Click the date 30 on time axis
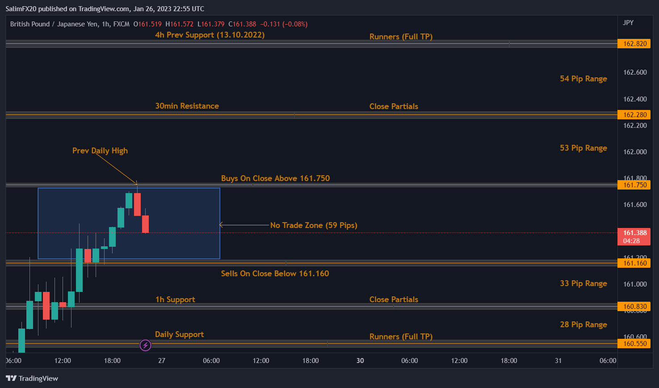The height and width of the screenshot is (388, 659). (x=360, y=361)
